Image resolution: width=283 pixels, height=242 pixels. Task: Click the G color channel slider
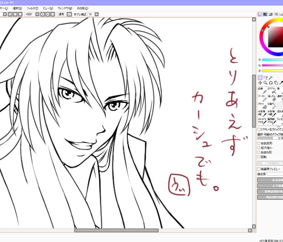[x=273, y=65]
